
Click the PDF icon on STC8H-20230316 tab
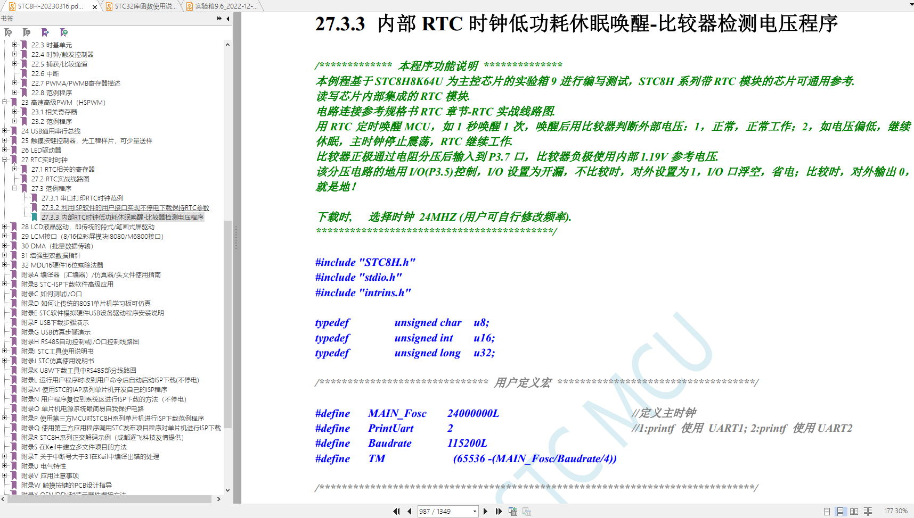click(x=12, y=6)
